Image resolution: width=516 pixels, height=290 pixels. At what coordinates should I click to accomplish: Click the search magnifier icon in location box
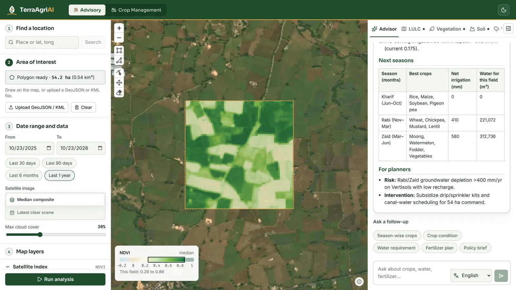point(11,42)
